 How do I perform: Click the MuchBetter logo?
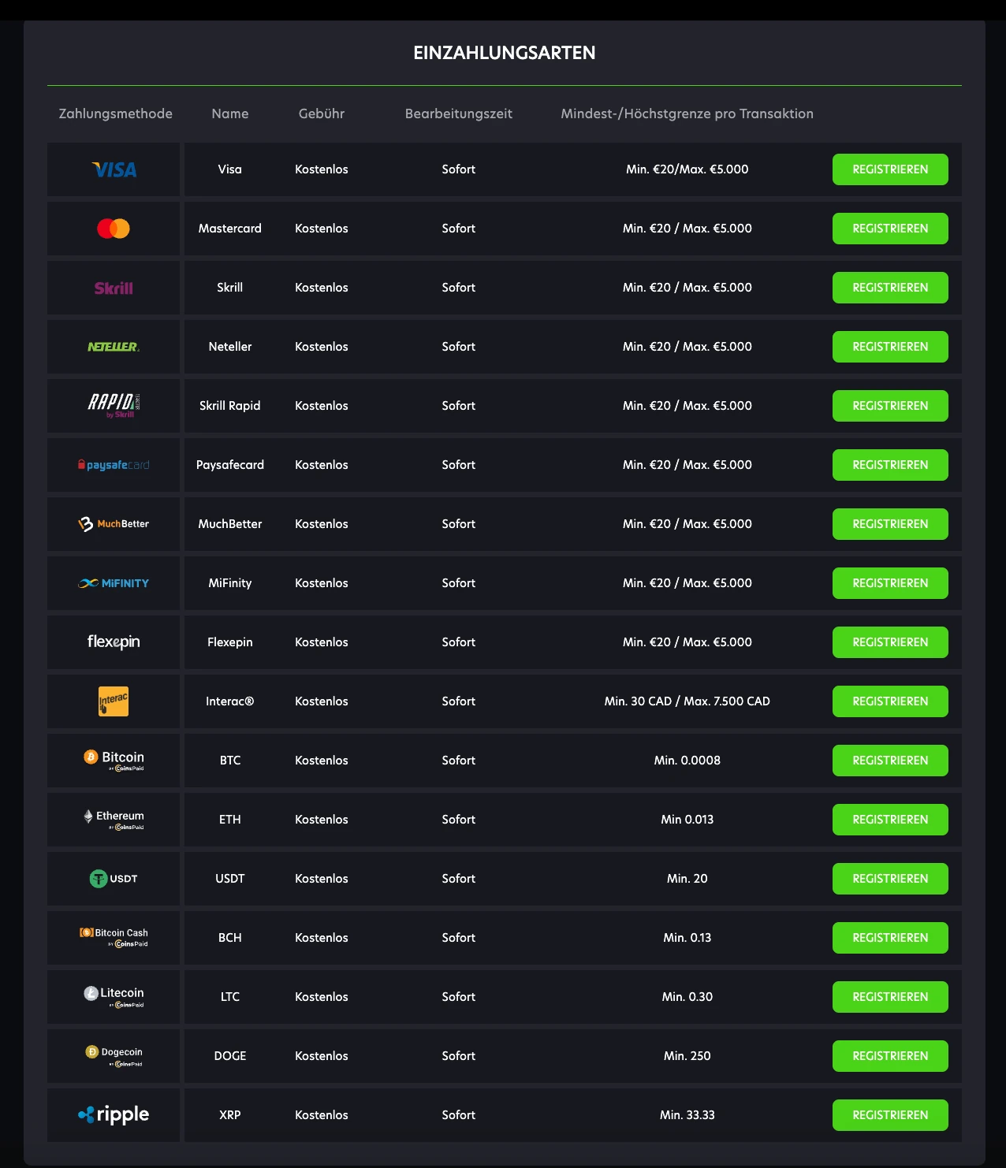coord(114,524)
